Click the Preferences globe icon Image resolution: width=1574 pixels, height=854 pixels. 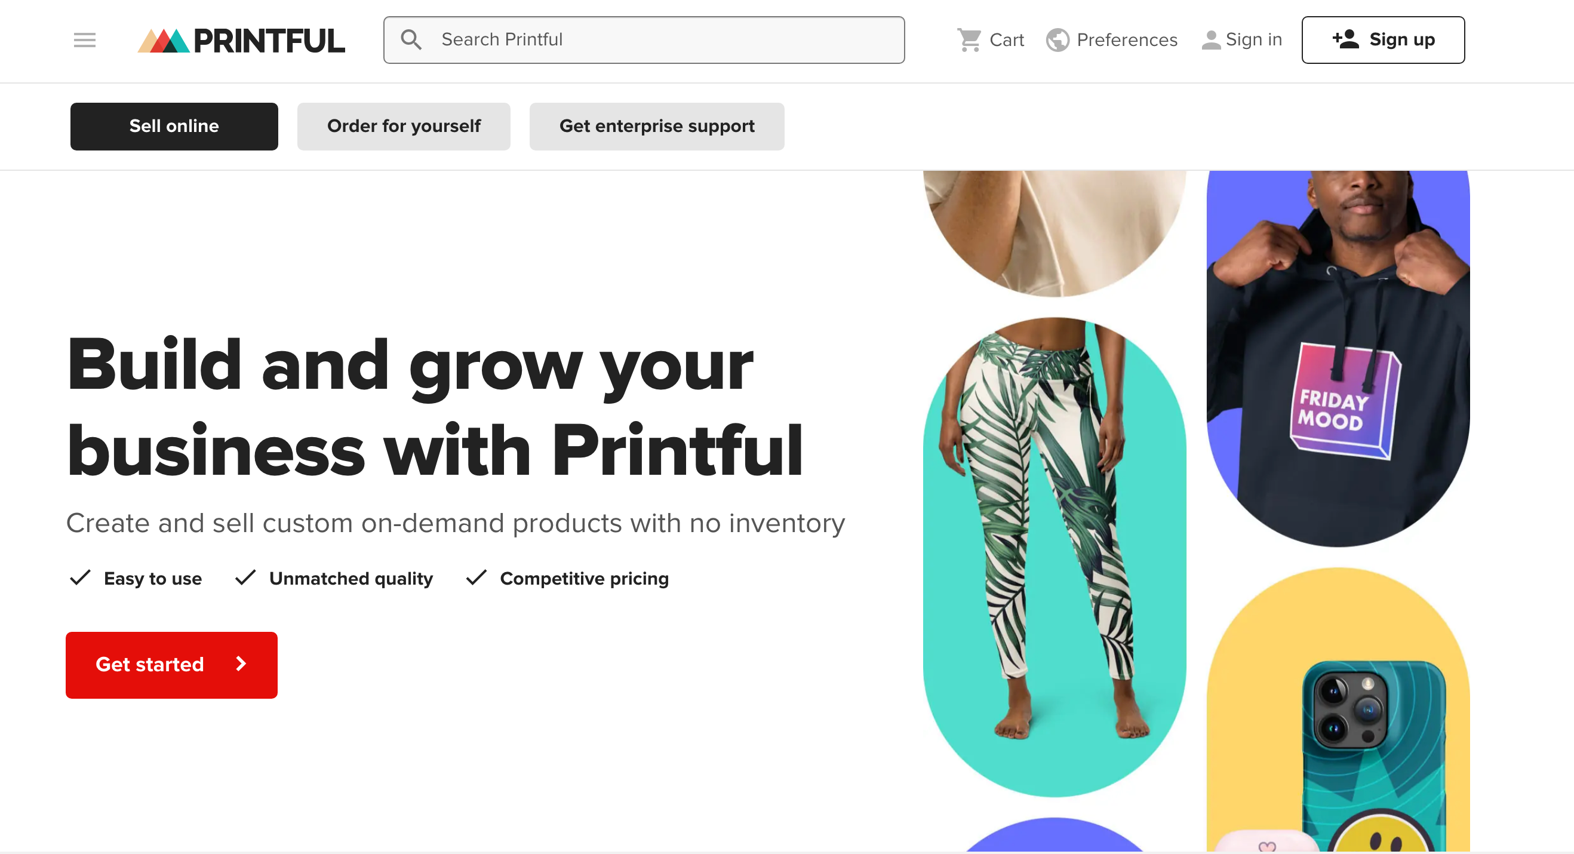(x=1057, y=41)
